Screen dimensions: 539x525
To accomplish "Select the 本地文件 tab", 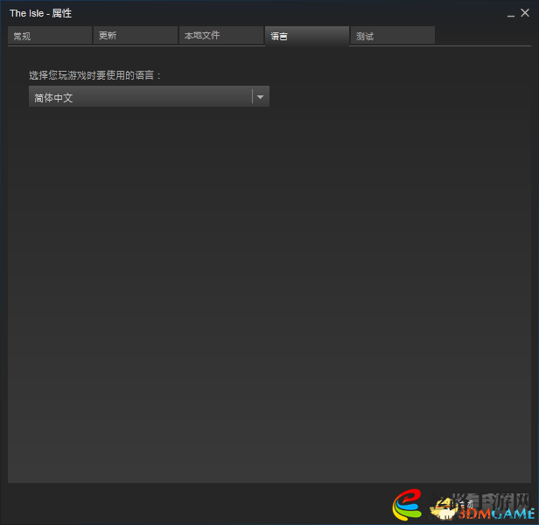I will 221,35.
